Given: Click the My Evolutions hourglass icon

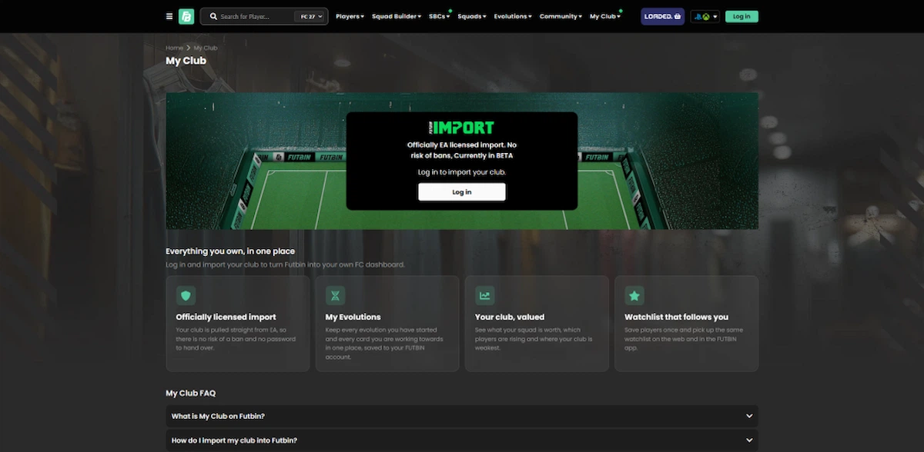Looking at the screenshot, I should coord(335,295).
